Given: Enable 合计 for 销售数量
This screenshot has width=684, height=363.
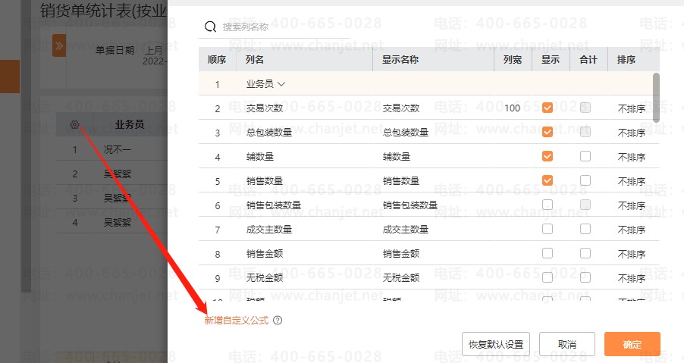Looking at the screenshot, I should [x=585, y=180].
